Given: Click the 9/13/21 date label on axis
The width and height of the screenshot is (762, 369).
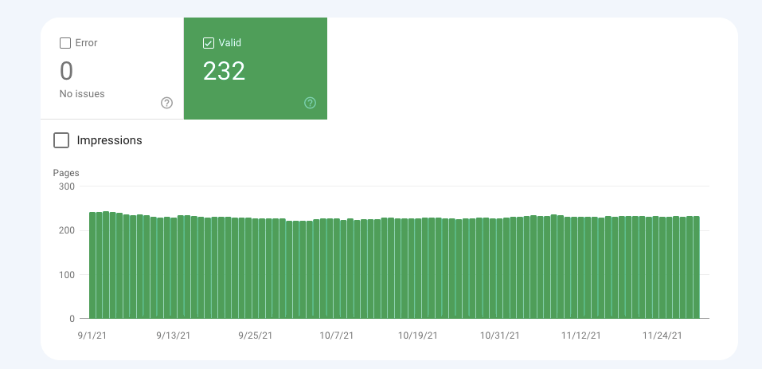Looking at the screenshot, I should tap(174, 336).
